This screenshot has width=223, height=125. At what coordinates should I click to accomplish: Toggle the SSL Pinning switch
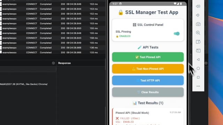point(177,34)
